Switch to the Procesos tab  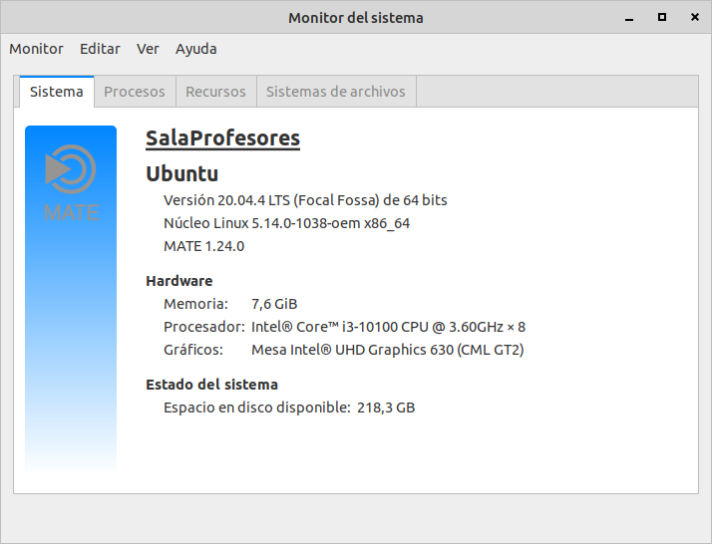[x=135, y=92]
